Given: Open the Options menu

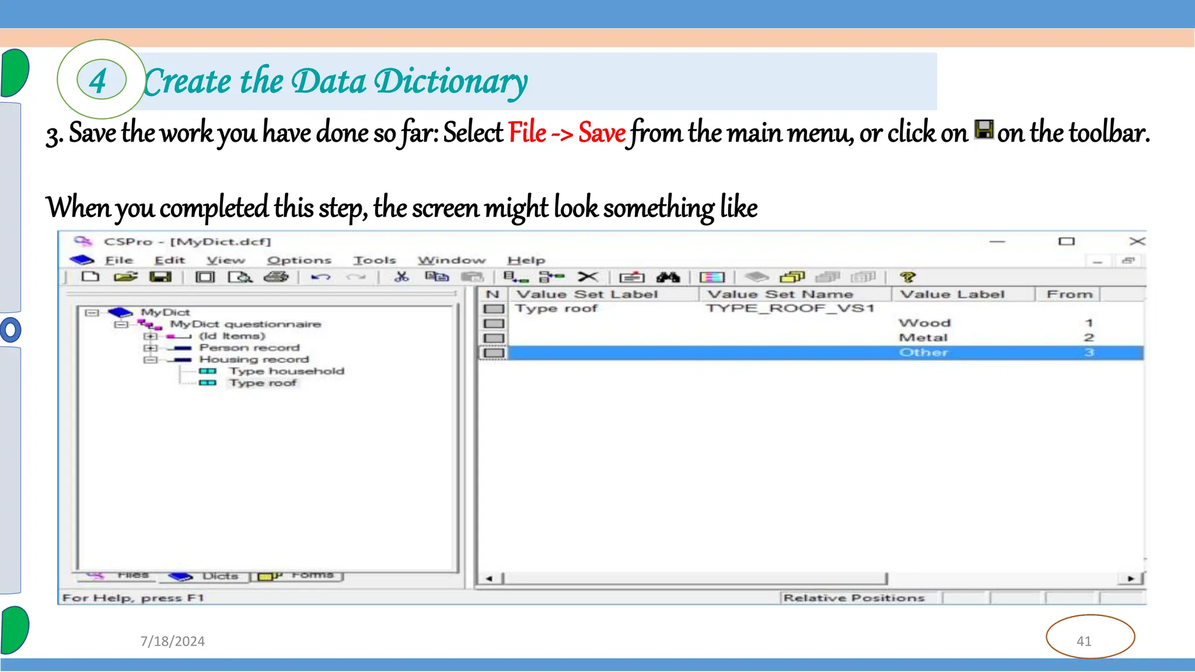Looking at the screenshot, I should point(299,260).
